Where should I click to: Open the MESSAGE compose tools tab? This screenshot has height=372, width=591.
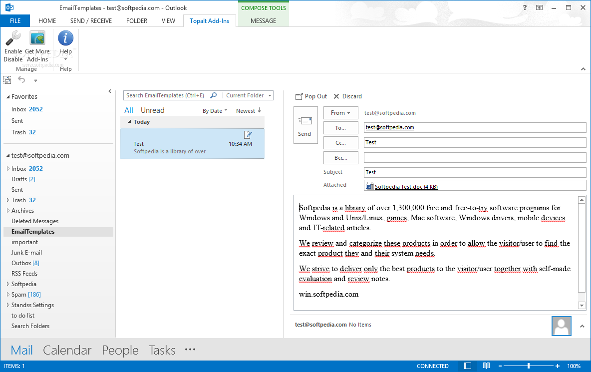(264, 21)
